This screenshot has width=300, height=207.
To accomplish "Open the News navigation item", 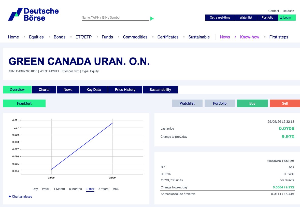I will 225,37.
